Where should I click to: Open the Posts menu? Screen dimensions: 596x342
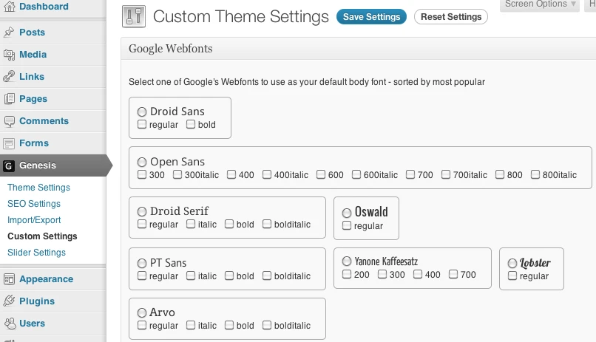point(32,33)
